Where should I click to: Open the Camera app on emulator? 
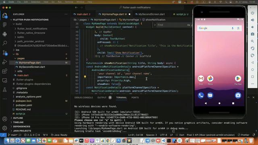click(238, 95)
